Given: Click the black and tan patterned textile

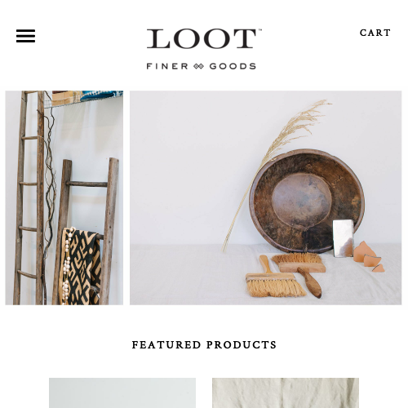Looking at the screenshot, I should (80, 267).
